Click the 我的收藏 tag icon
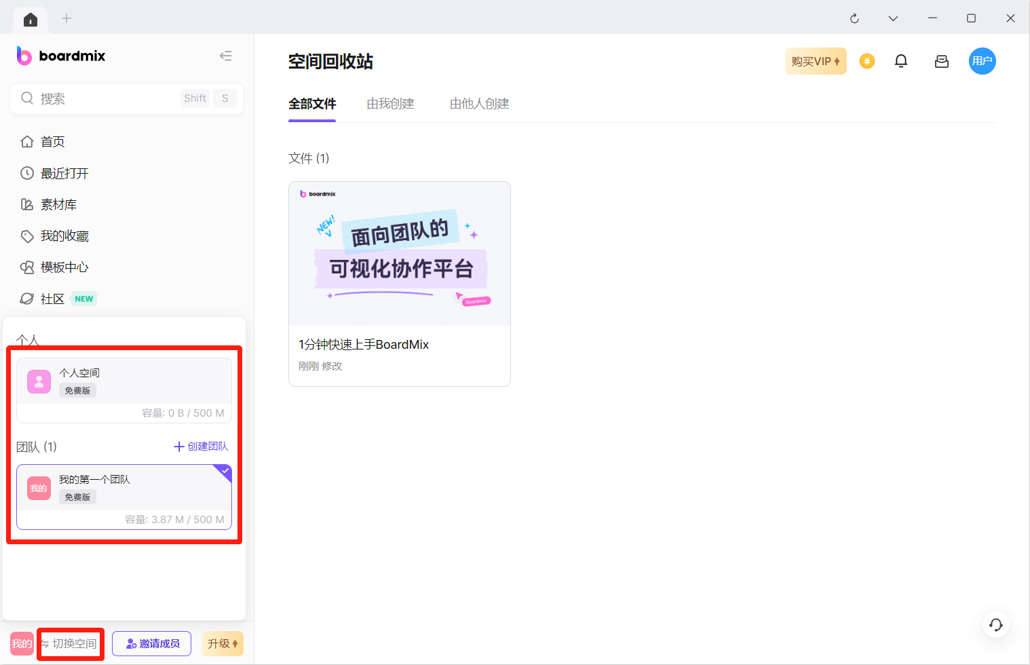The image size is (1030, 665). pyautogui.click(x=27, y=236)
